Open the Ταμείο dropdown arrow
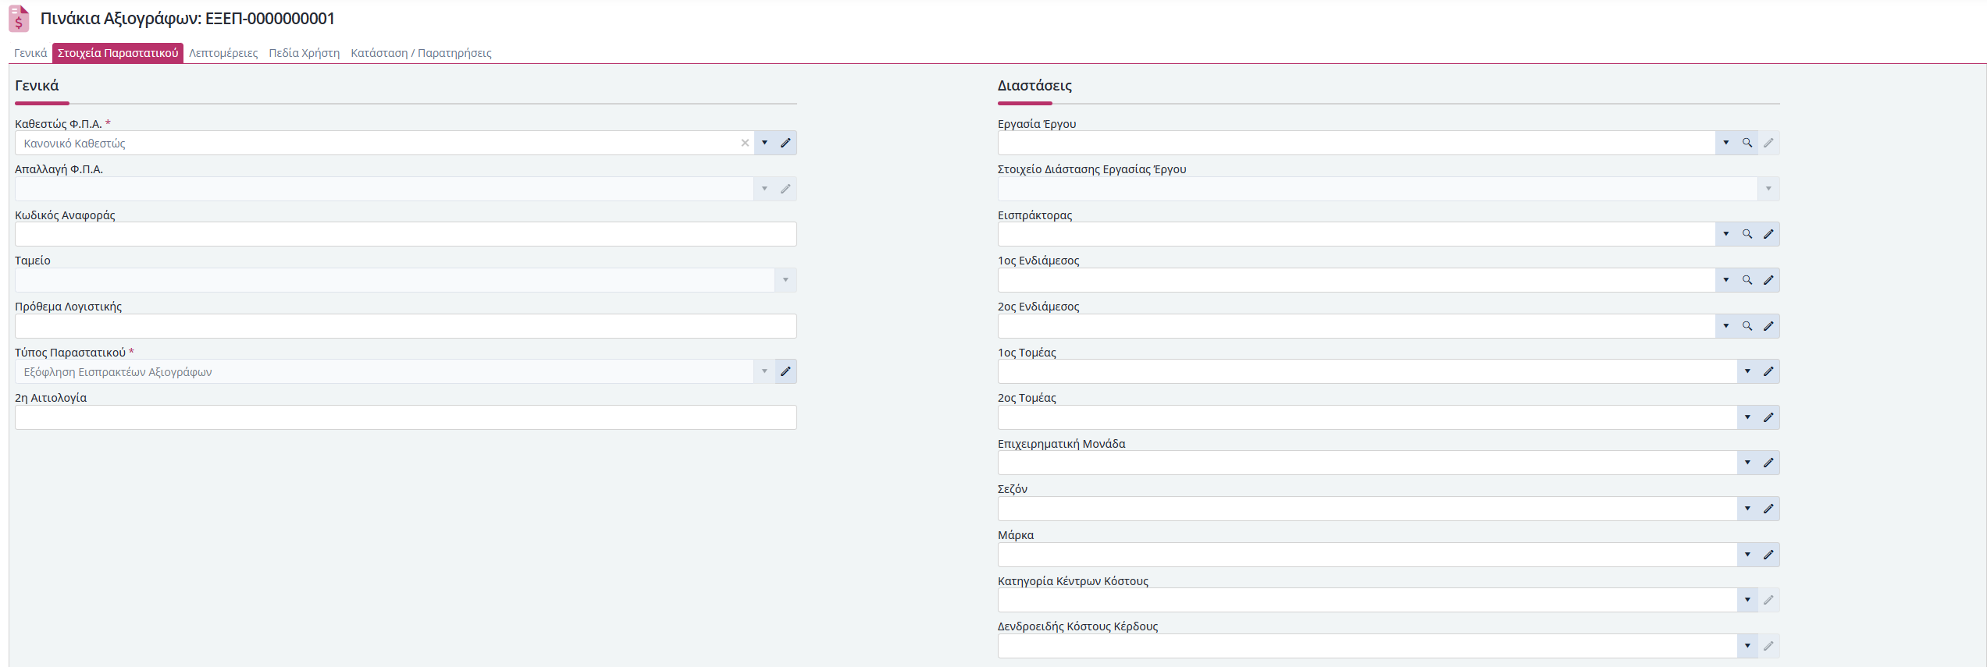The image size is (1987, 667). 785,280
